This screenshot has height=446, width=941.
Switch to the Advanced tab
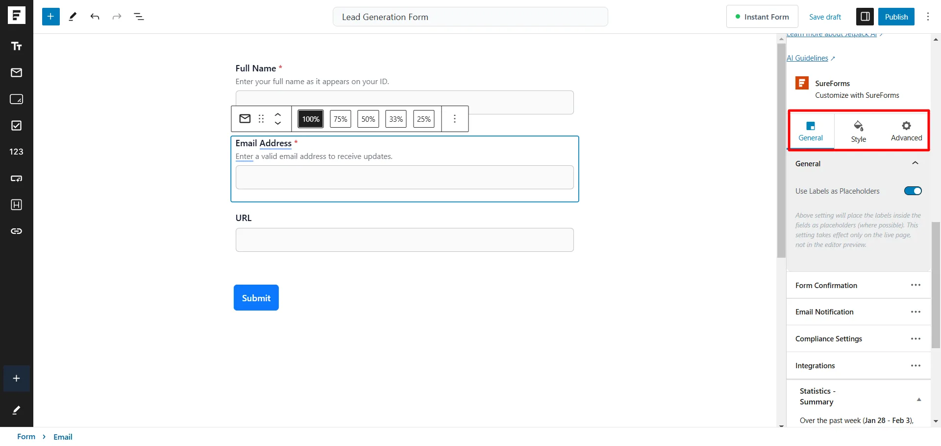point(906,131)
